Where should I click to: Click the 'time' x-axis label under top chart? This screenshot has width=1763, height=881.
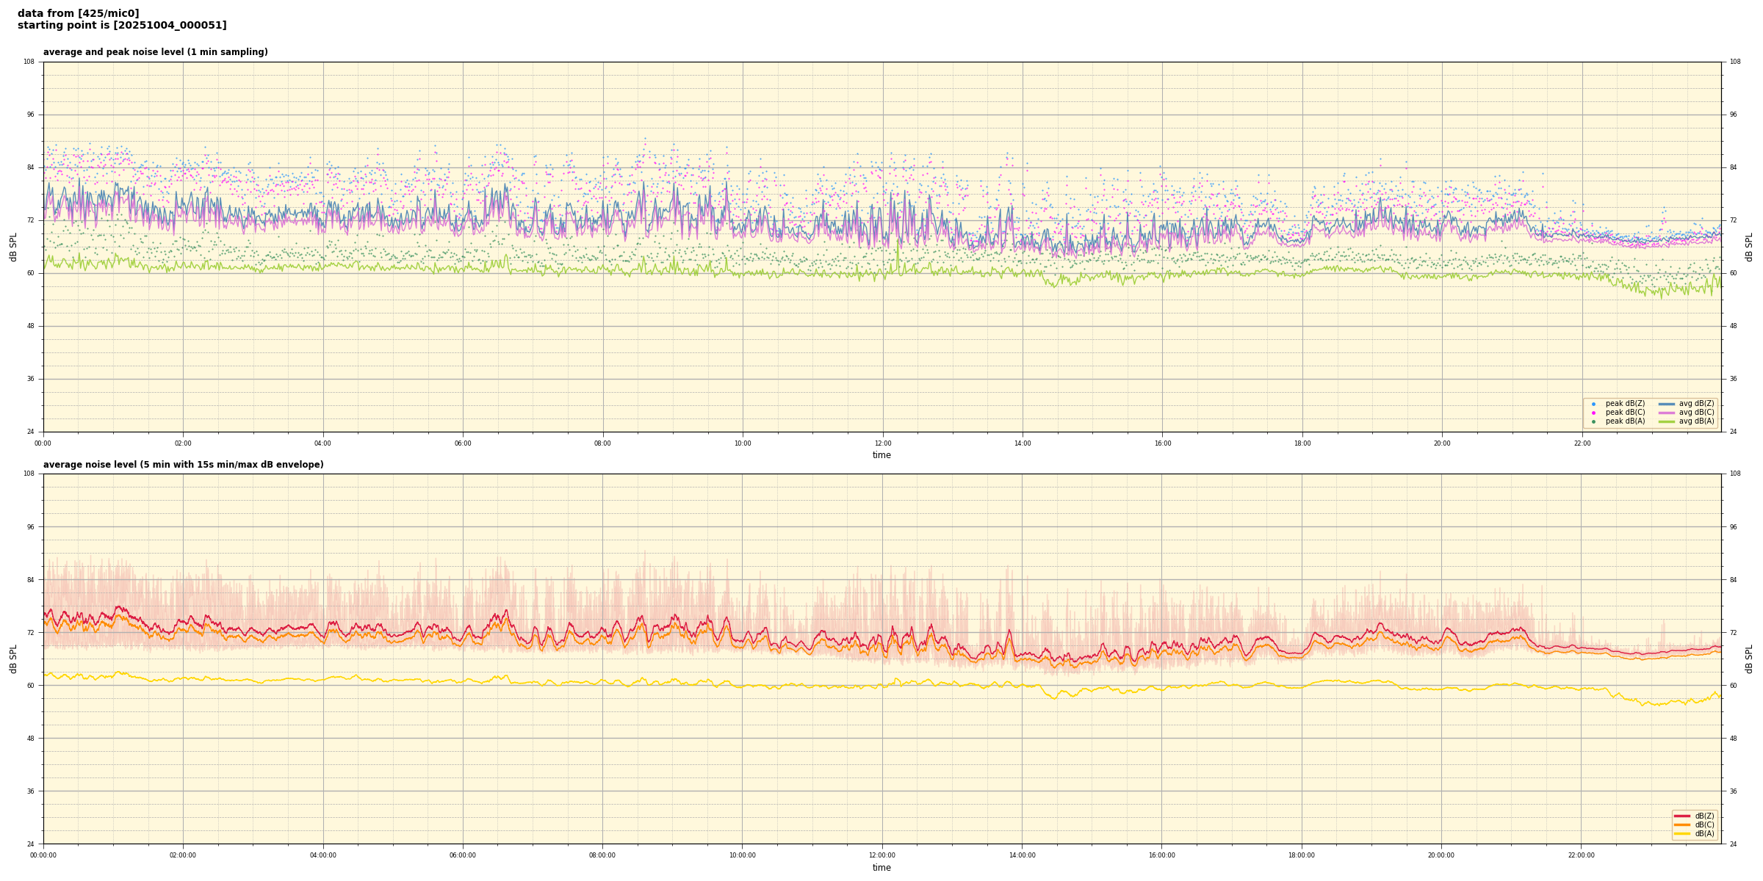point(881,455)
